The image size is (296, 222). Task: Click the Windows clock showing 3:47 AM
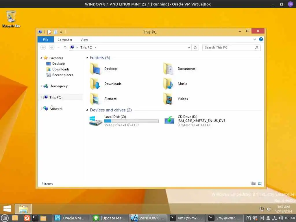[x=283, y=209]
